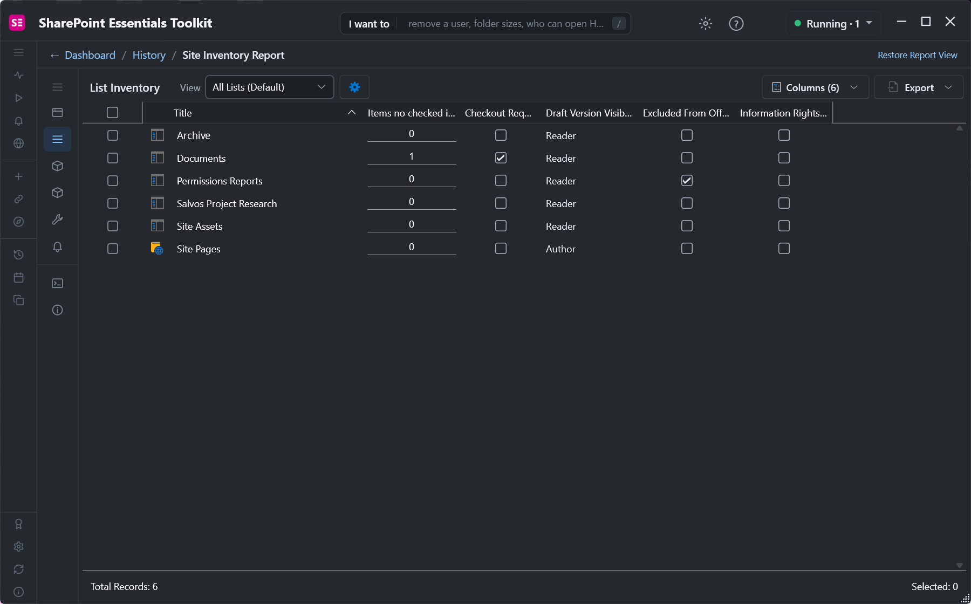Open the Export dropdown
The image size is (971, 604).
919,87
